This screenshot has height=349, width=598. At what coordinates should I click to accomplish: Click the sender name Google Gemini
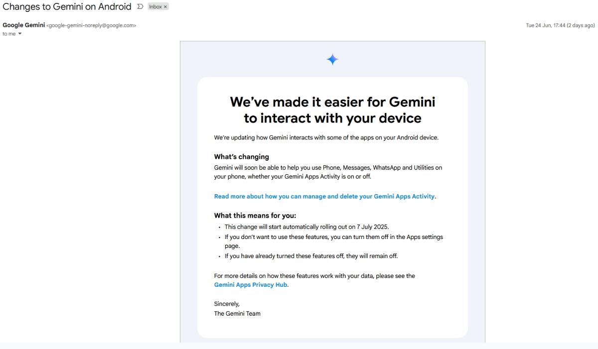point(23,24)
